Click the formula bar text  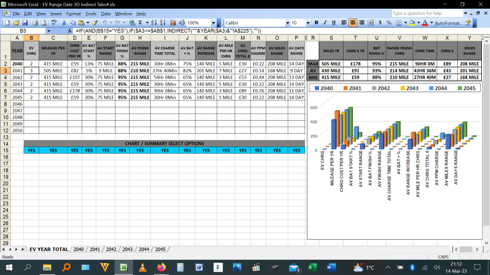click(168, 31)
